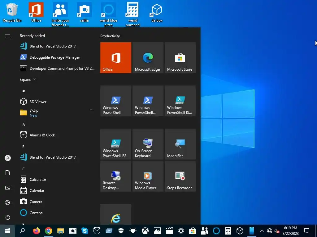Open Photos icon on the taskbar

click(x=157, y=231)
